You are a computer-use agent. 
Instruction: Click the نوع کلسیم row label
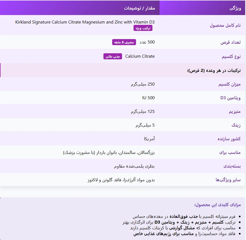coord(231,56)
